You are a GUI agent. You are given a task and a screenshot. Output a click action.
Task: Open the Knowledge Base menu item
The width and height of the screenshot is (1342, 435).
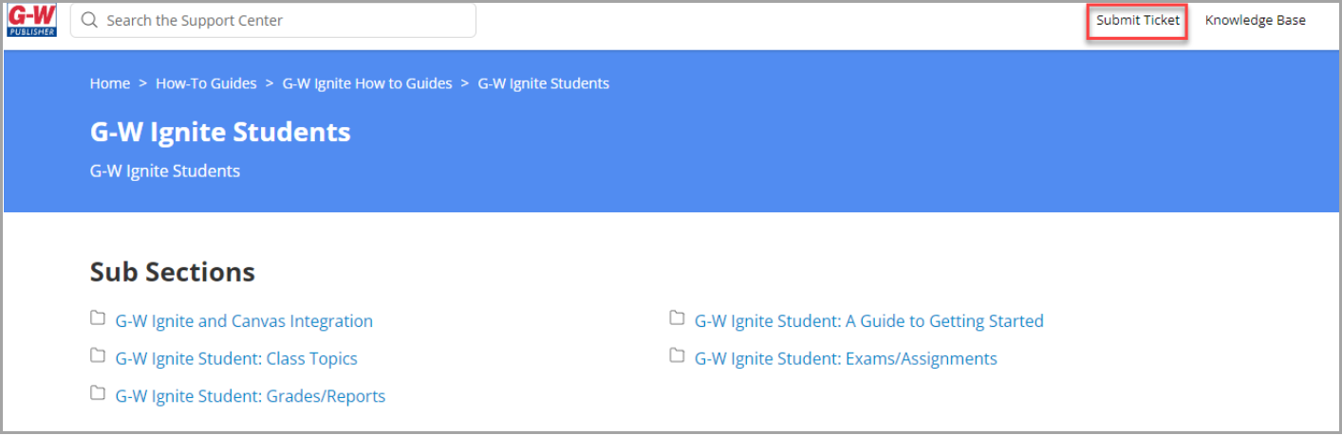pyautogui.click(x=1255, y=20)
